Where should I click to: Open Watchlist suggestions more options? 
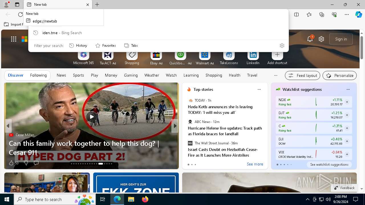348,89
